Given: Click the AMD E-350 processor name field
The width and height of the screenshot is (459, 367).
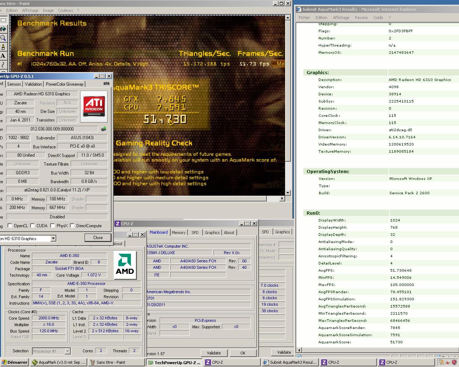Looking at the screenshot, I should tap(69, 256).
